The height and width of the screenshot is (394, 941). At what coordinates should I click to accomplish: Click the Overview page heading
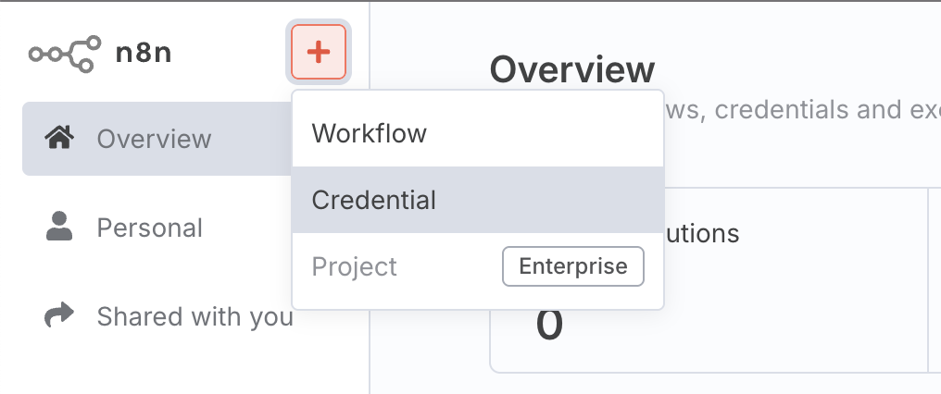click(572, 69)
